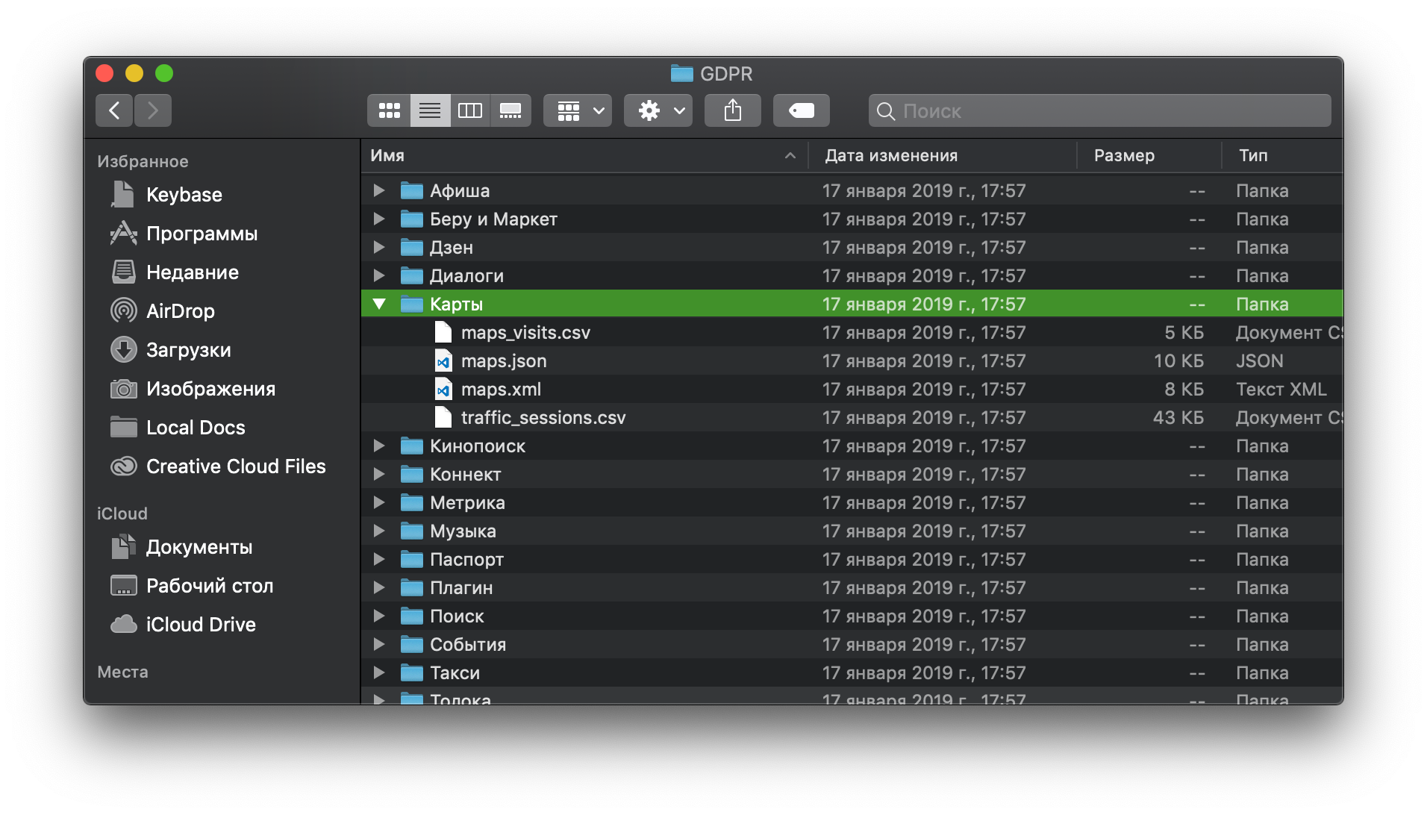Click the Share button icon
The width and height of the screenshot is (1427, 815).
coord(733,111)
